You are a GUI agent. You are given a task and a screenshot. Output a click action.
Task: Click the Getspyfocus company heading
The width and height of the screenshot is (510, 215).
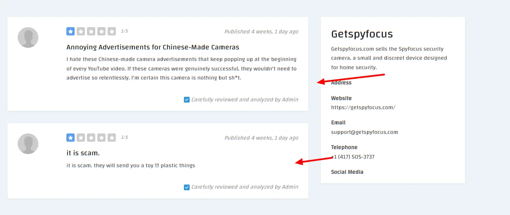click(362, 34)
